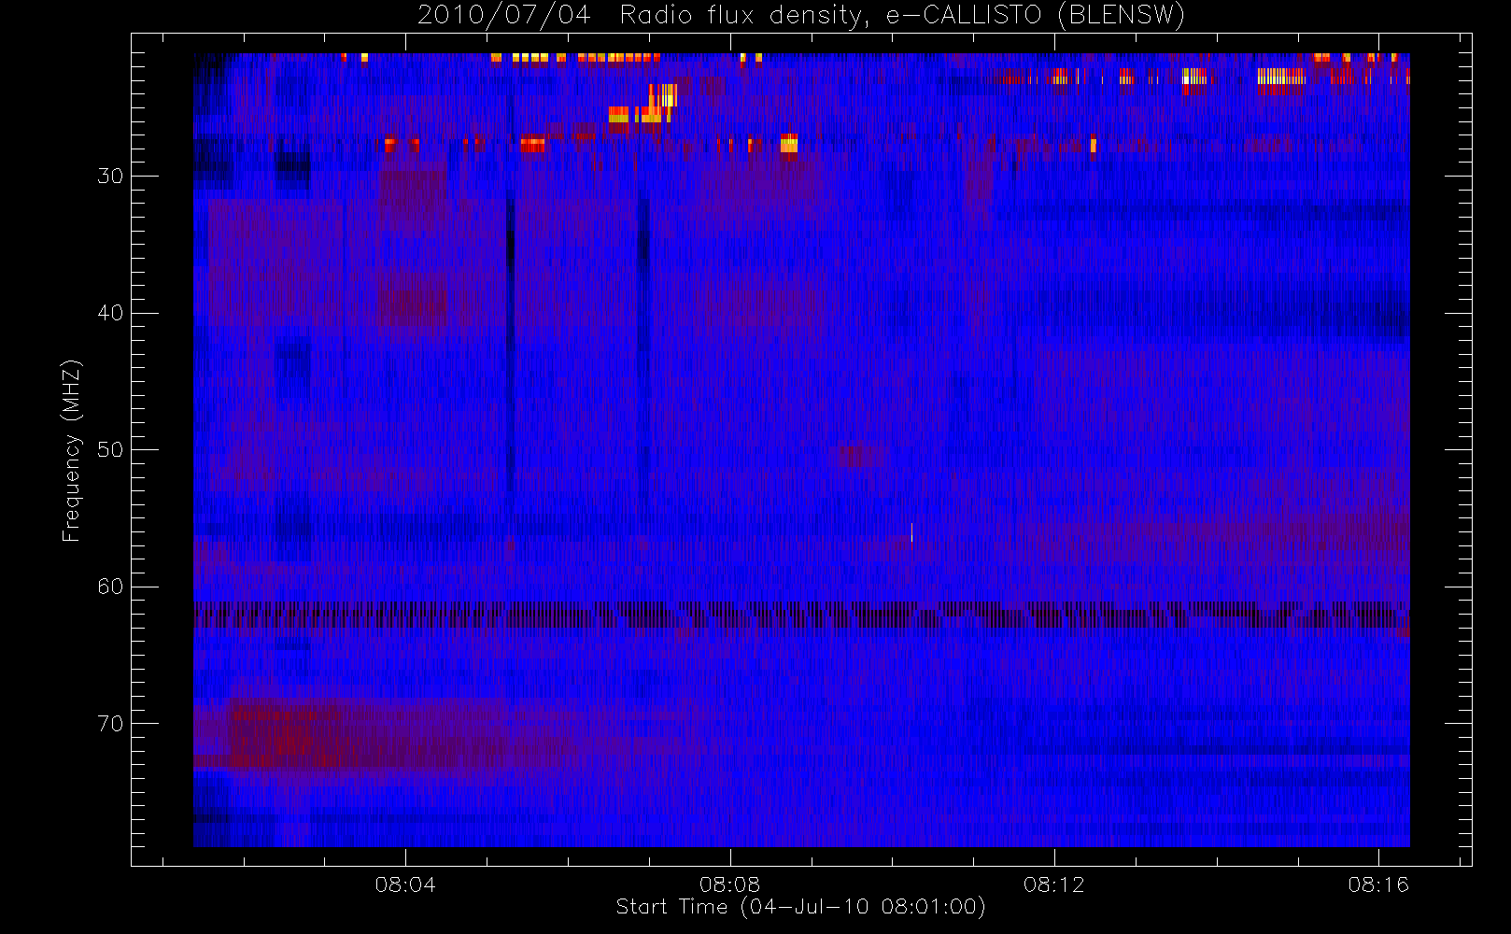This screenshot has height=934, width=1511.
Task: Click the 60 frequency tick label
Action: tap(110, 587)
